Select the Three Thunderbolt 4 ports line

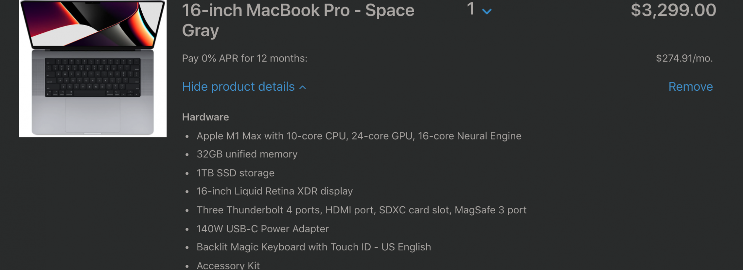(x=361, y=210)
